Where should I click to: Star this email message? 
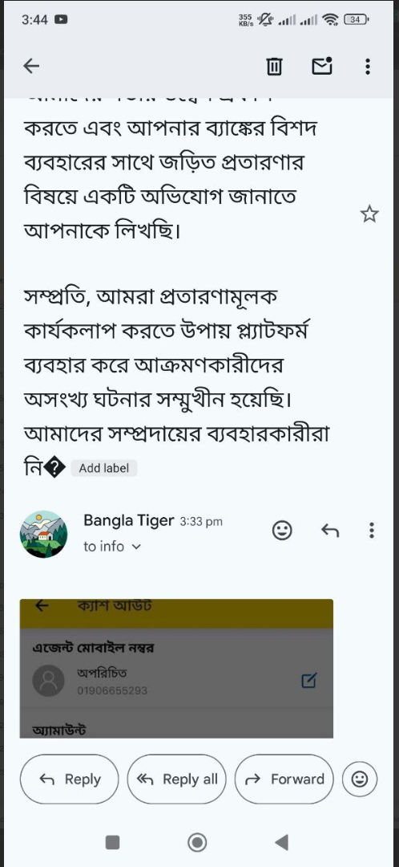pos(369,214)
